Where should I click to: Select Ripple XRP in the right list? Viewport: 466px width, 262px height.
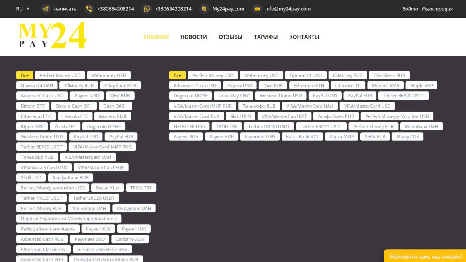click(x=421, y=85)
